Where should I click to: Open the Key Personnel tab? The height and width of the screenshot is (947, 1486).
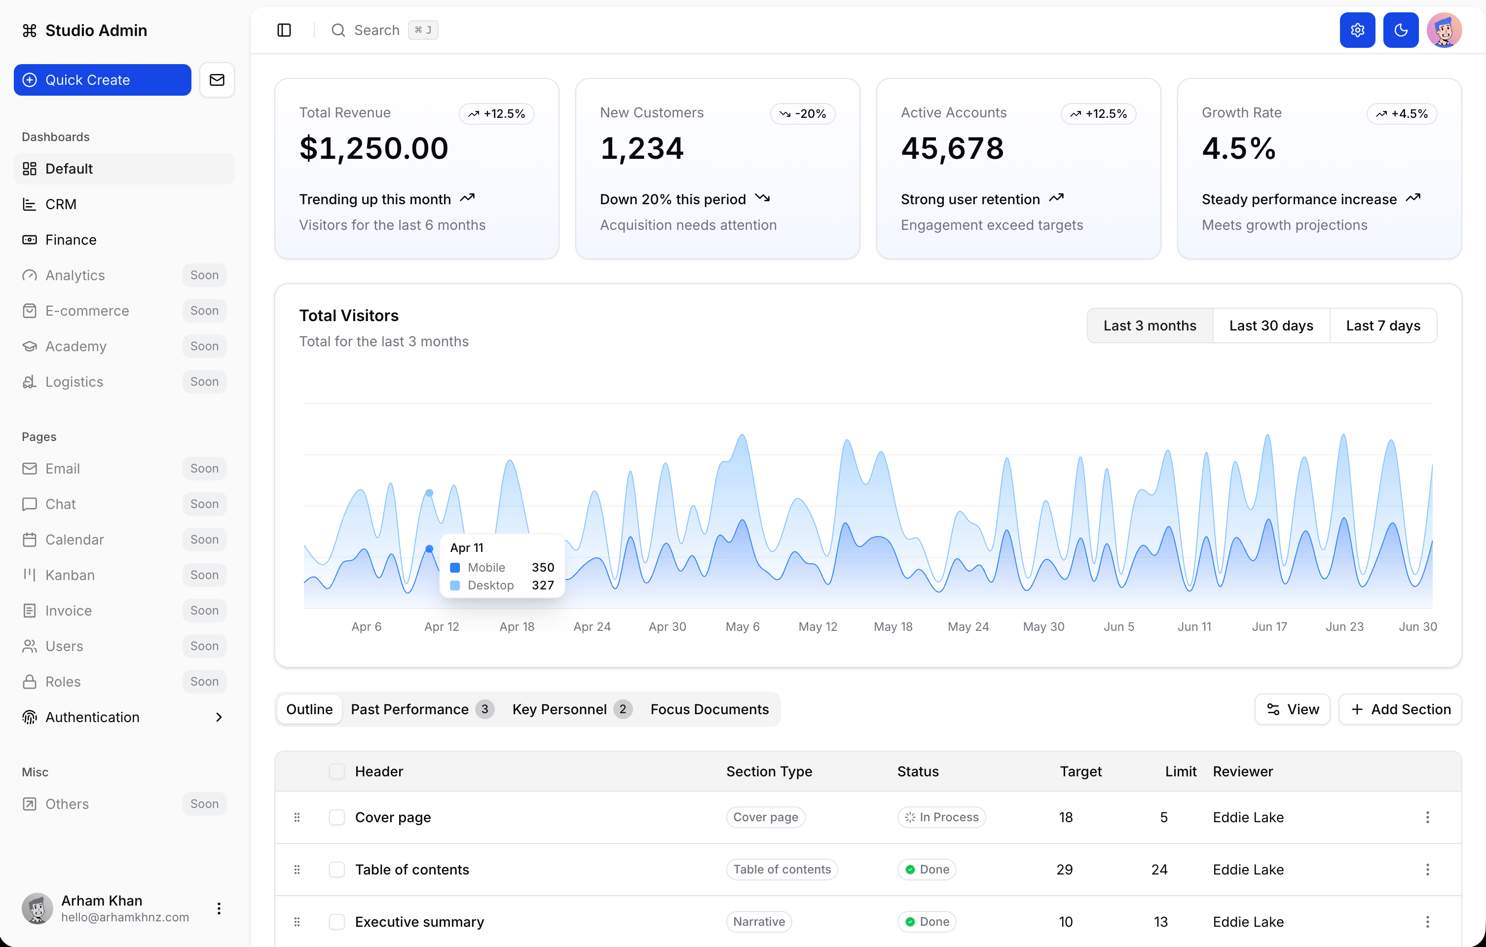(x=571, y=709)
